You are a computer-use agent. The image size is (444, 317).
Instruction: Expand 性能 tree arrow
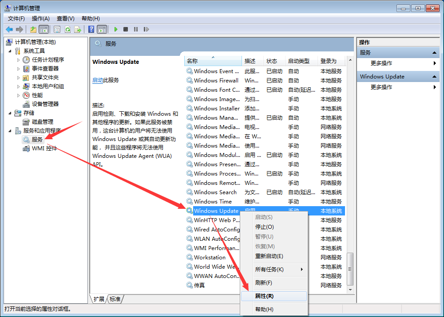coord(18,95)
